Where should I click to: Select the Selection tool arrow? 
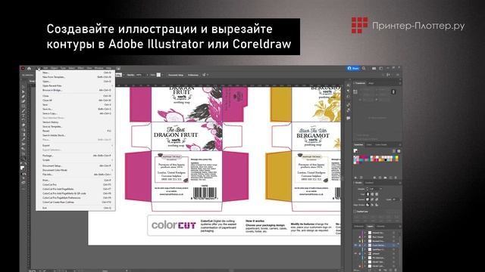(x=23, y=88)
